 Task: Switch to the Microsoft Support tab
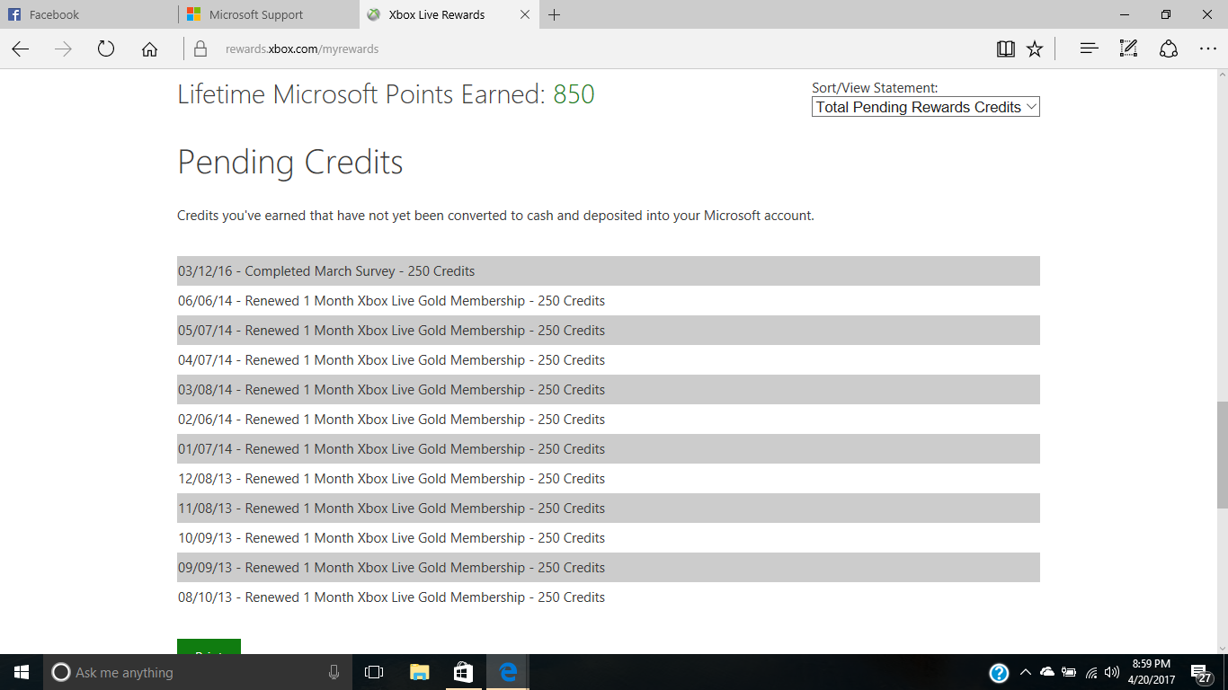click(x=269, y=15)
